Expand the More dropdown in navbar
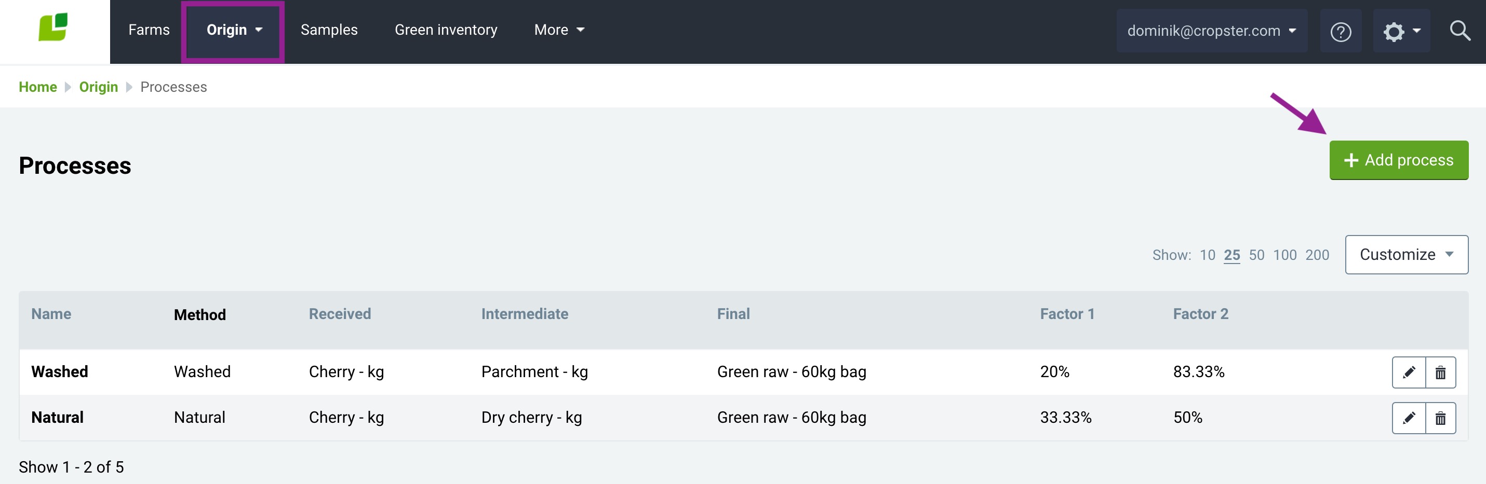 point(559,30)
